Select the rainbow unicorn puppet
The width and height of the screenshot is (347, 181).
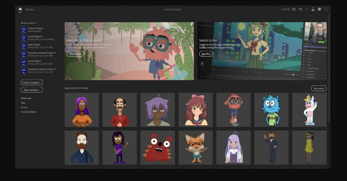(x=309, y=110)
